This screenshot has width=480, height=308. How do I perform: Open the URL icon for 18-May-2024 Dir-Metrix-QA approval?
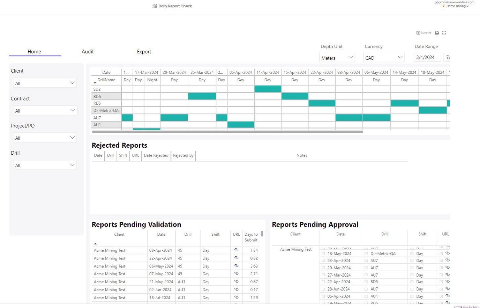click(x=448, y=253)
